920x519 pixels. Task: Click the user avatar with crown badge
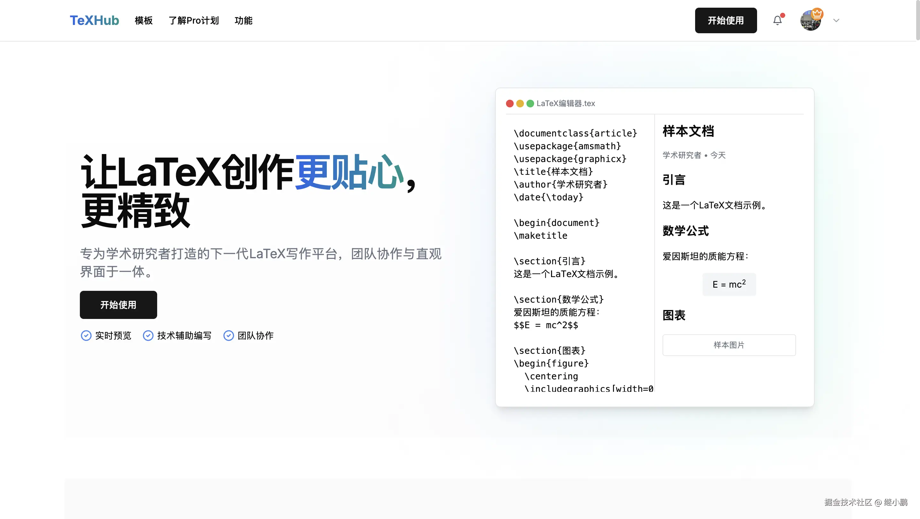click(x=810, y=20)
